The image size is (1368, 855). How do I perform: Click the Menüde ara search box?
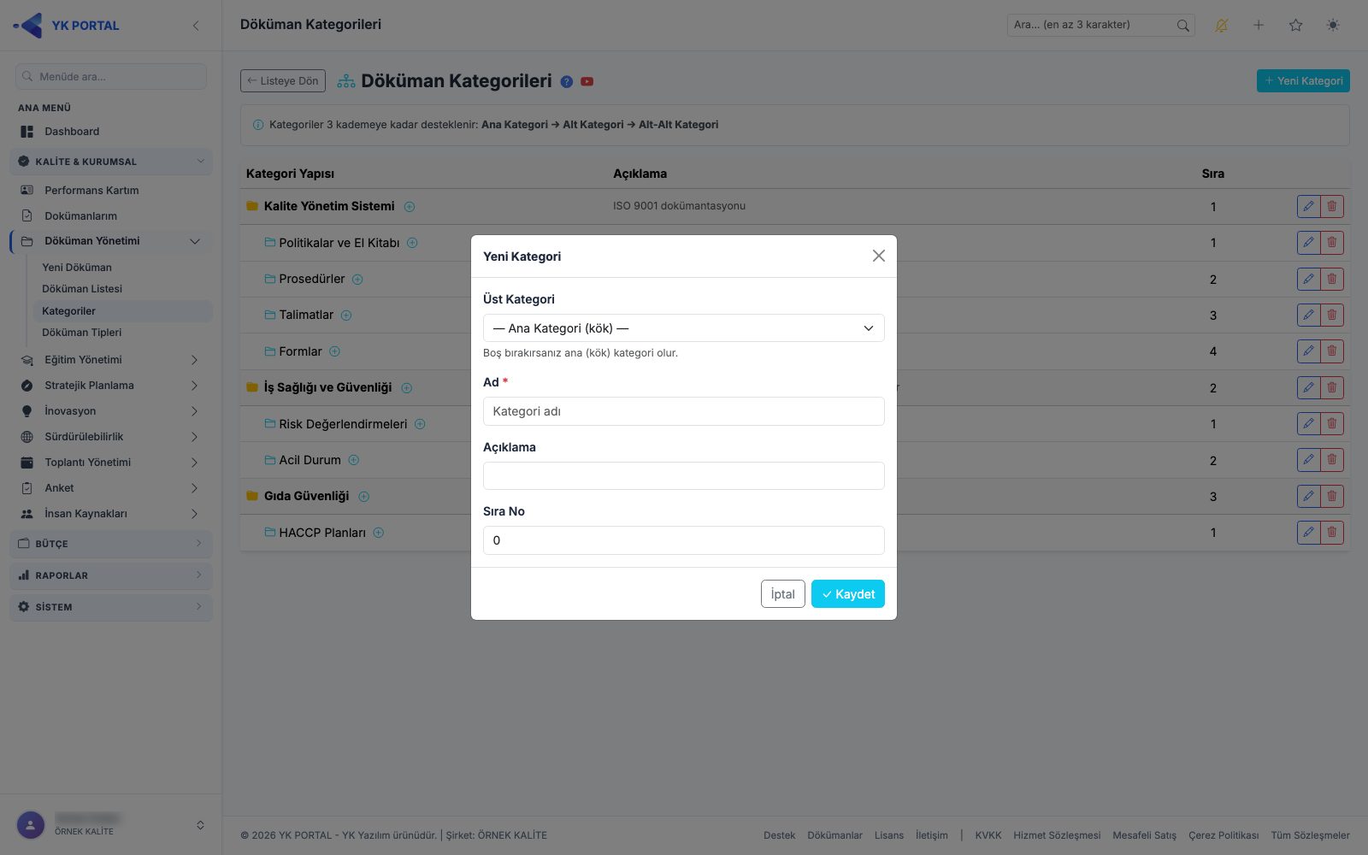[x=111, y=76]
